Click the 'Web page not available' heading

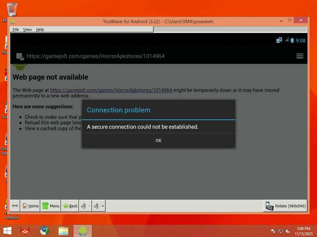pos(50,77)
